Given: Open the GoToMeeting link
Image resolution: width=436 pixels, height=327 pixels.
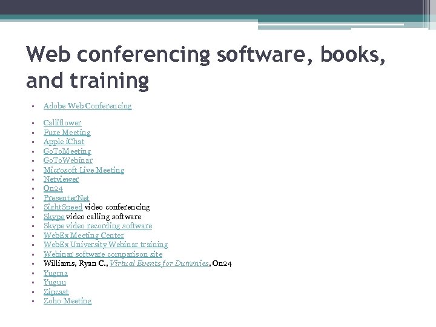Looking at the screenshot, I should click(67, 151).
